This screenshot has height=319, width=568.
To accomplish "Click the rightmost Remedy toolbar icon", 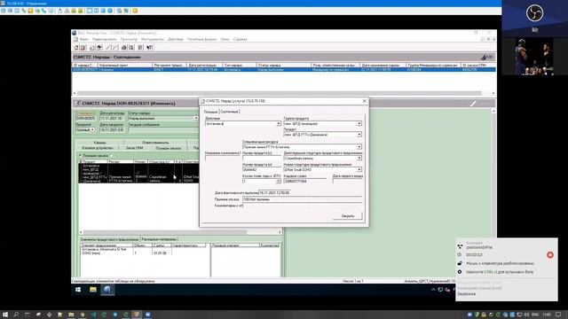I will 150,48.
